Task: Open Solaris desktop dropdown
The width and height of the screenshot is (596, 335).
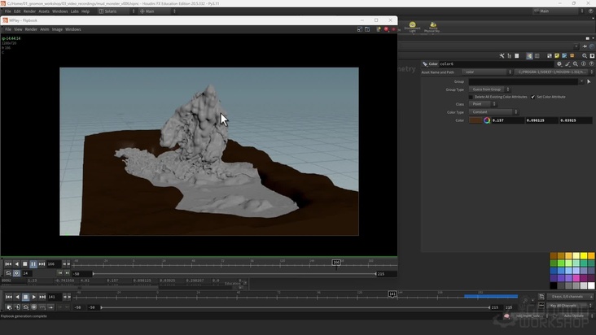Action: pyautogui.click(x=116, y=11)
